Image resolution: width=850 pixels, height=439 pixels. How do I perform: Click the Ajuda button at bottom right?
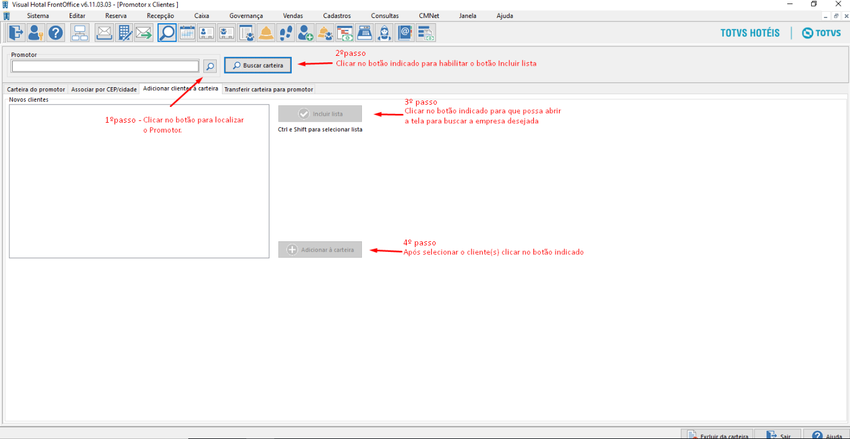click(x=827, y=435)
